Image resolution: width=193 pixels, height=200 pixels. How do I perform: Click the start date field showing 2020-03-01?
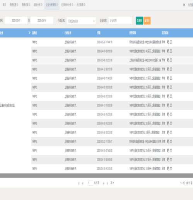tap(16, 21)
